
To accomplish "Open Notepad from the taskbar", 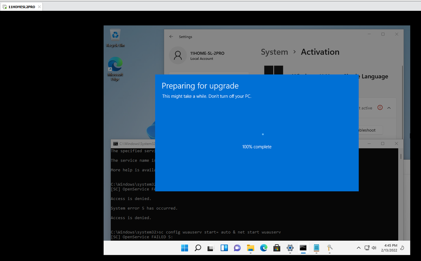I will [316, 248].
